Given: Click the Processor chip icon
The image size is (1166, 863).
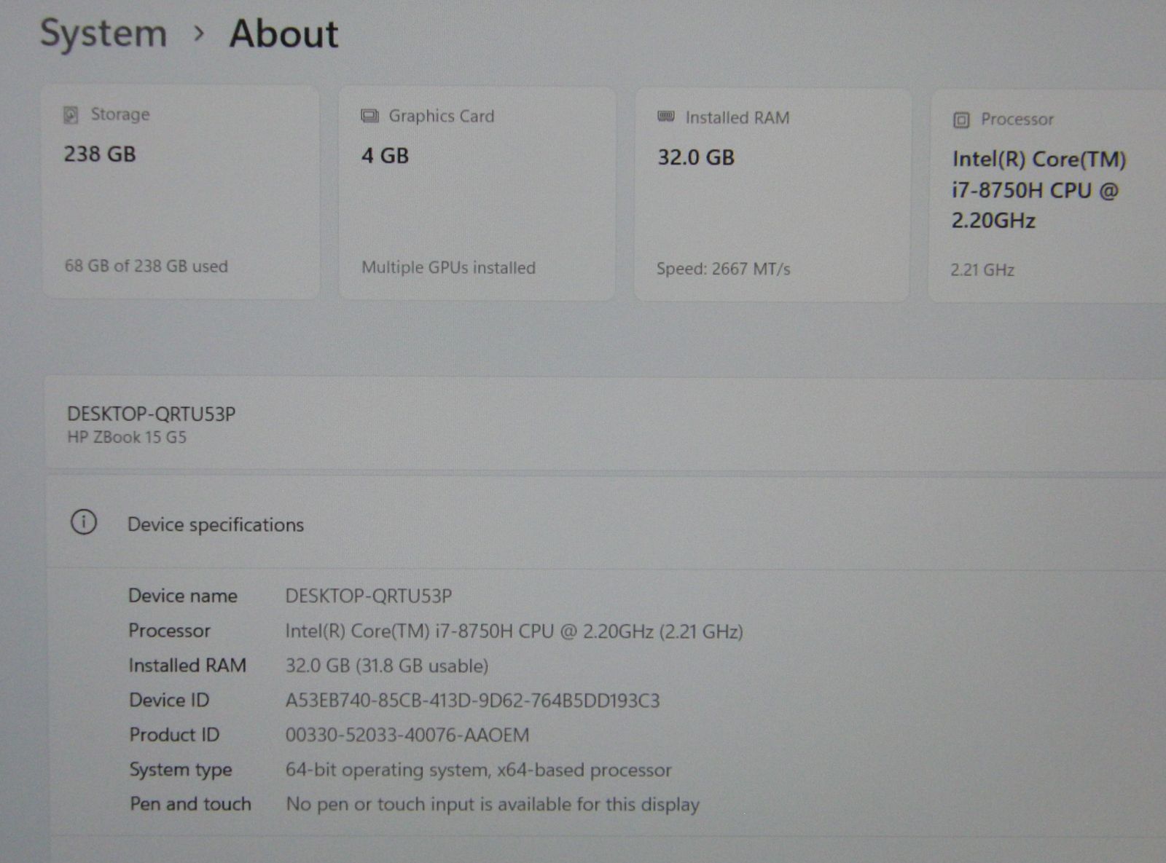Looking at the screenshot, I should [961, 120].
